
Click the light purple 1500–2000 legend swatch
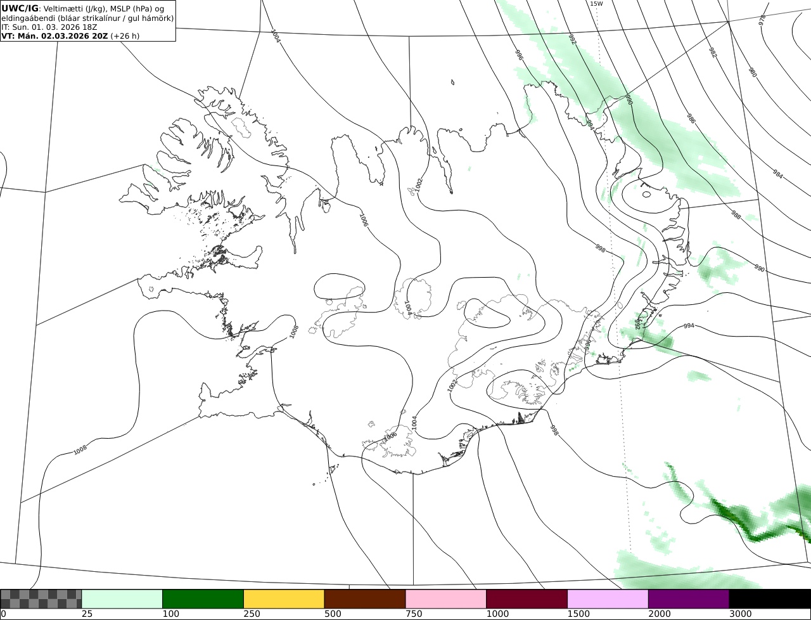608,599
